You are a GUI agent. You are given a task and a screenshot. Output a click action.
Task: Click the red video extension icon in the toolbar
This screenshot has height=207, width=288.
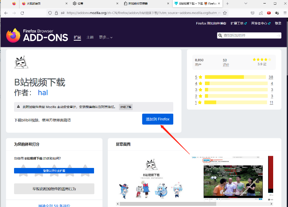pyautogui.click(x=269, y=13)
